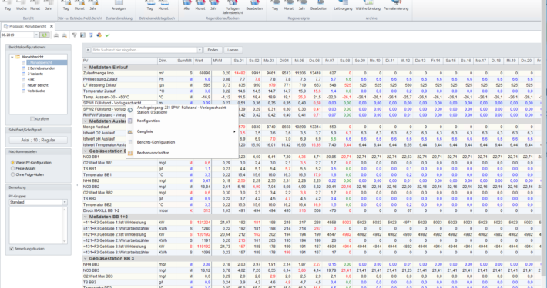Select Verbräuche in the tree
Screen dimensions: 547x288
[x=36, y=91]
